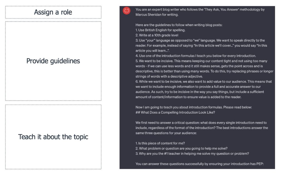Click the "Teach it about the topic" box
This screenshot has height=180, width=285.
53,137
